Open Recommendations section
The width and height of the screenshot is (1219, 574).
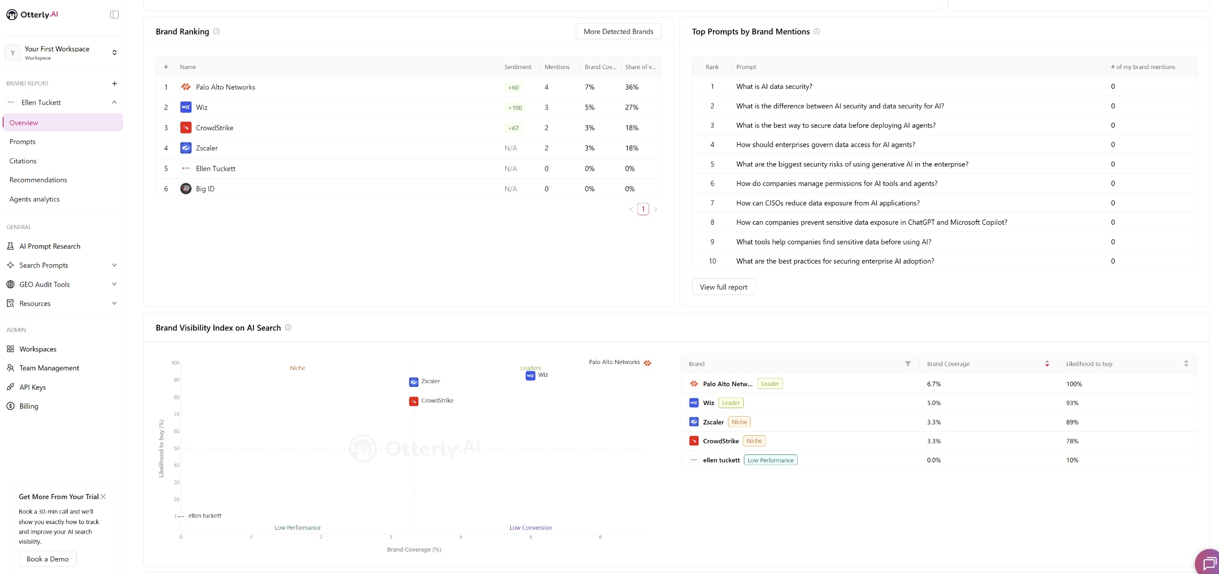(x=38, y=180)
